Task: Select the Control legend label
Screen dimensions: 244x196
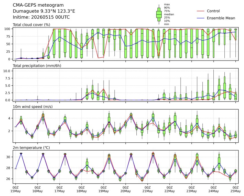Action: click(213, 11)
